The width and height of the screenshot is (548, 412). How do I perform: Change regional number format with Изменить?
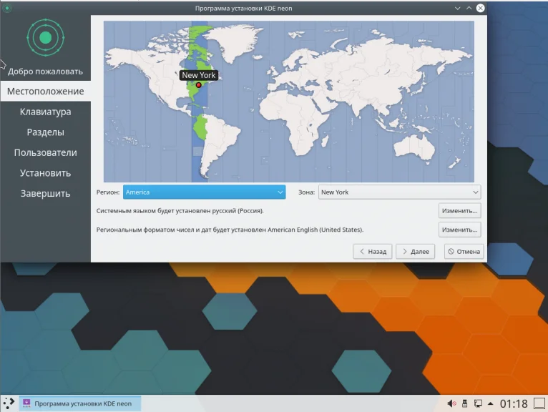point(459,230)
